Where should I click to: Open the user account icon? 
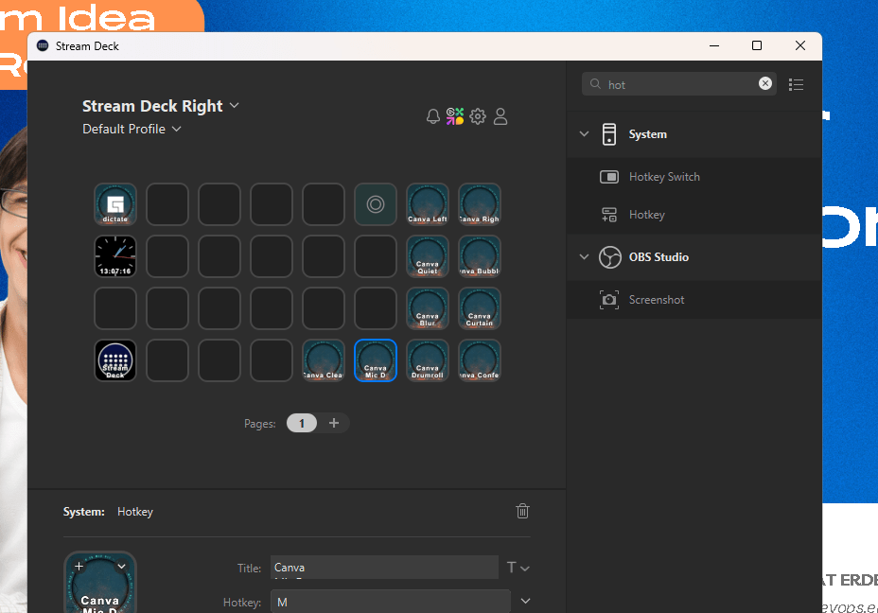(x=500, y=116)
